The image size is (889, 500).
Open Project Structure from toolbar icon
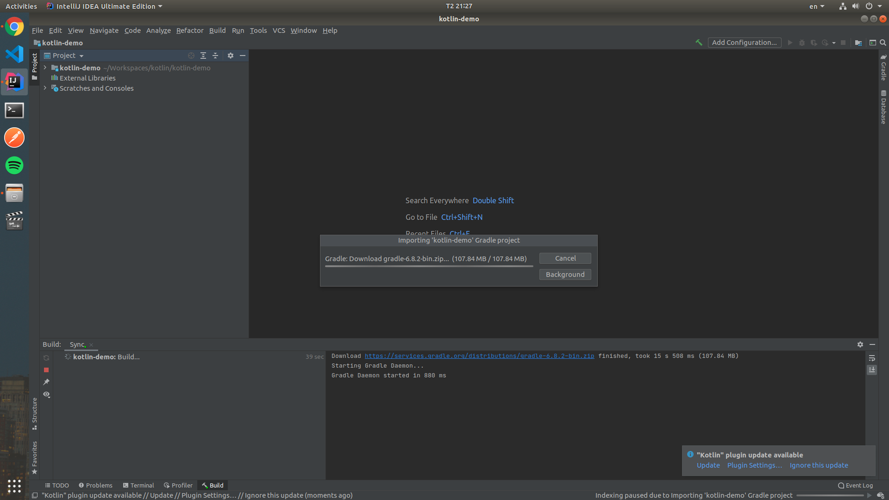pyautogui.click(x=858, y=43)
